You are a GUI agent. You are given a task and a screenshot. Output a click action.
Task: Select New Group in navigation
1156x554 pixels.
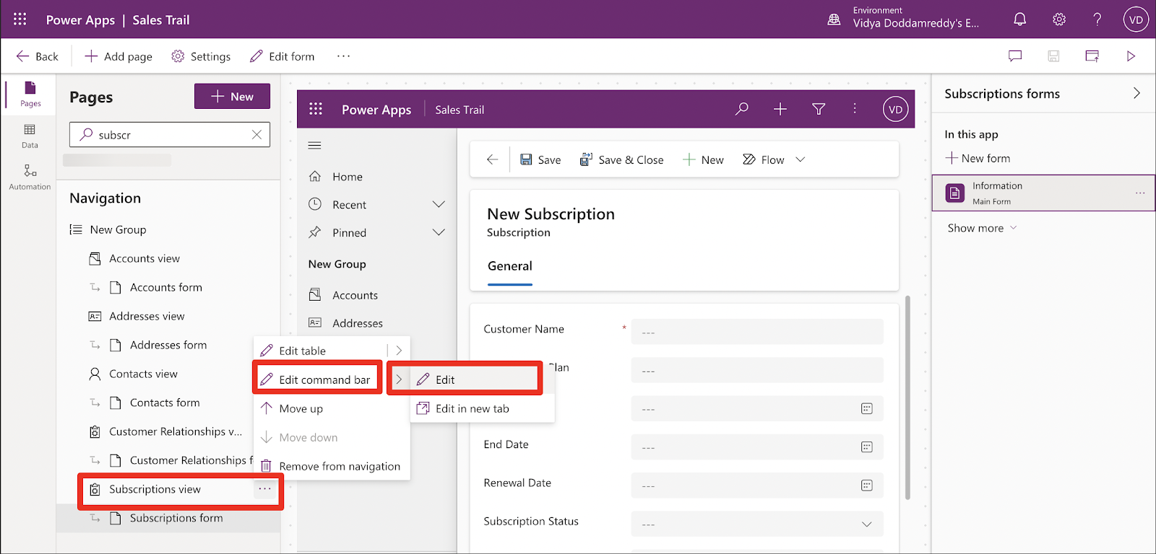pos(118,229)
